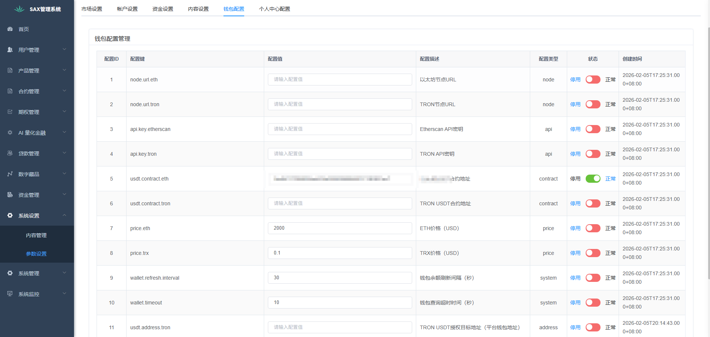710x337 pixels.
Task: Toggle the status switch for price.eth row
Action: [593, 228]
